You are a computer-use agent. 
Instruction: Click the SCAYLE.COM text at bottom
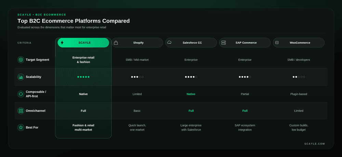tap(315, 144)
